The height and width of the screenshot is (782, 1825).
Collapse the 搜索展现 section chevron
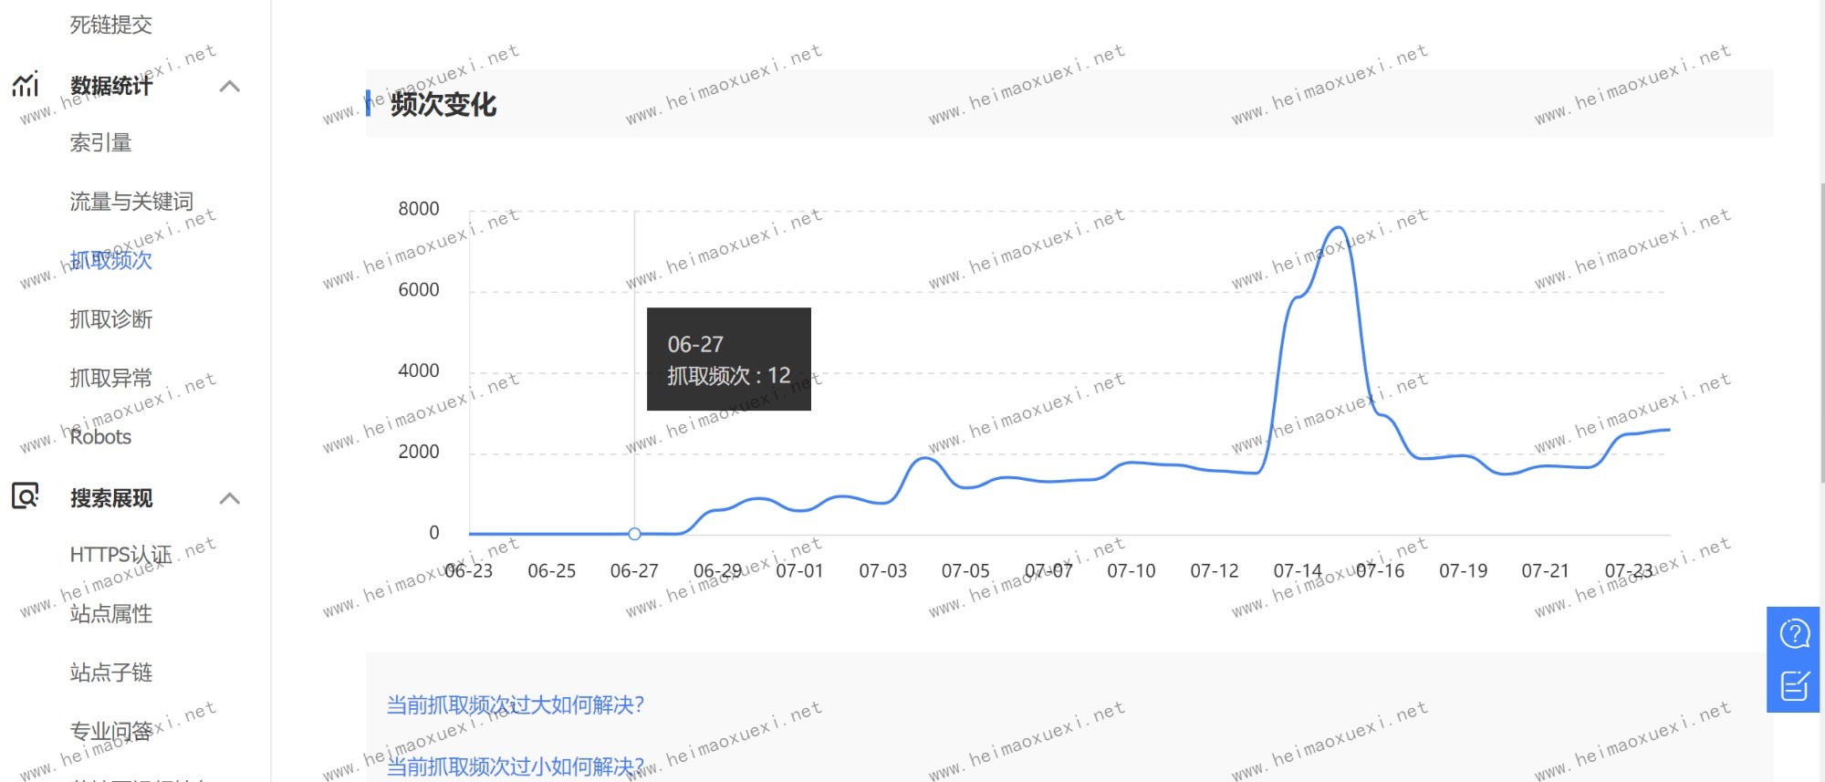[230, 498]
